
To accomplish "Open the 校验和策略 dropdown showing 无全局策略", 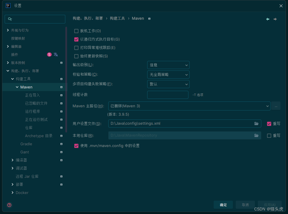I will coord(168,75).
